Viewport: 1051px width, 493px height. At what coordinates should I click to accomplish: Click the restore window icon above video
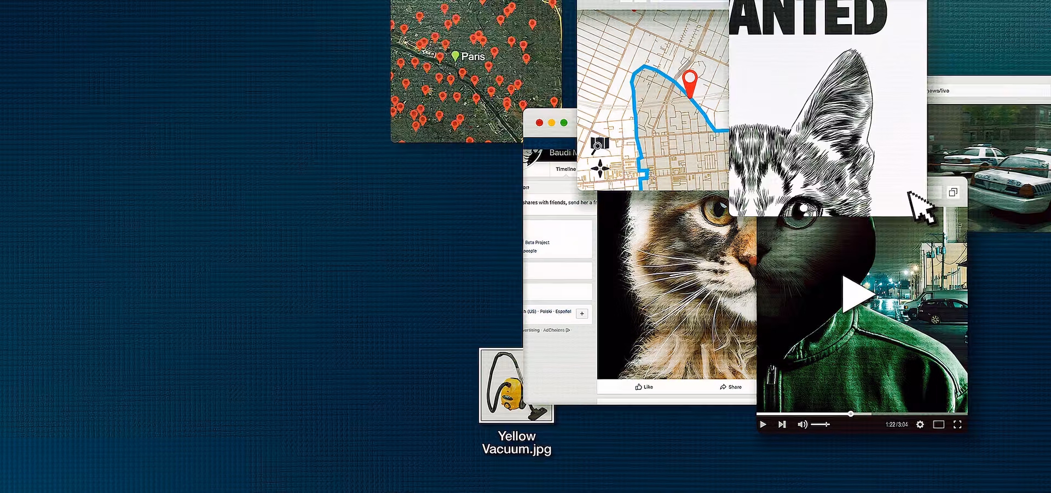click(953, 192)
